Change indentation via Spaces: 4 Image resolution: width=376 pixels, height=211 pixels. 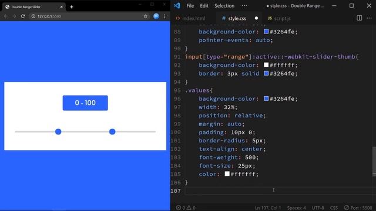(x=296, y=207)
